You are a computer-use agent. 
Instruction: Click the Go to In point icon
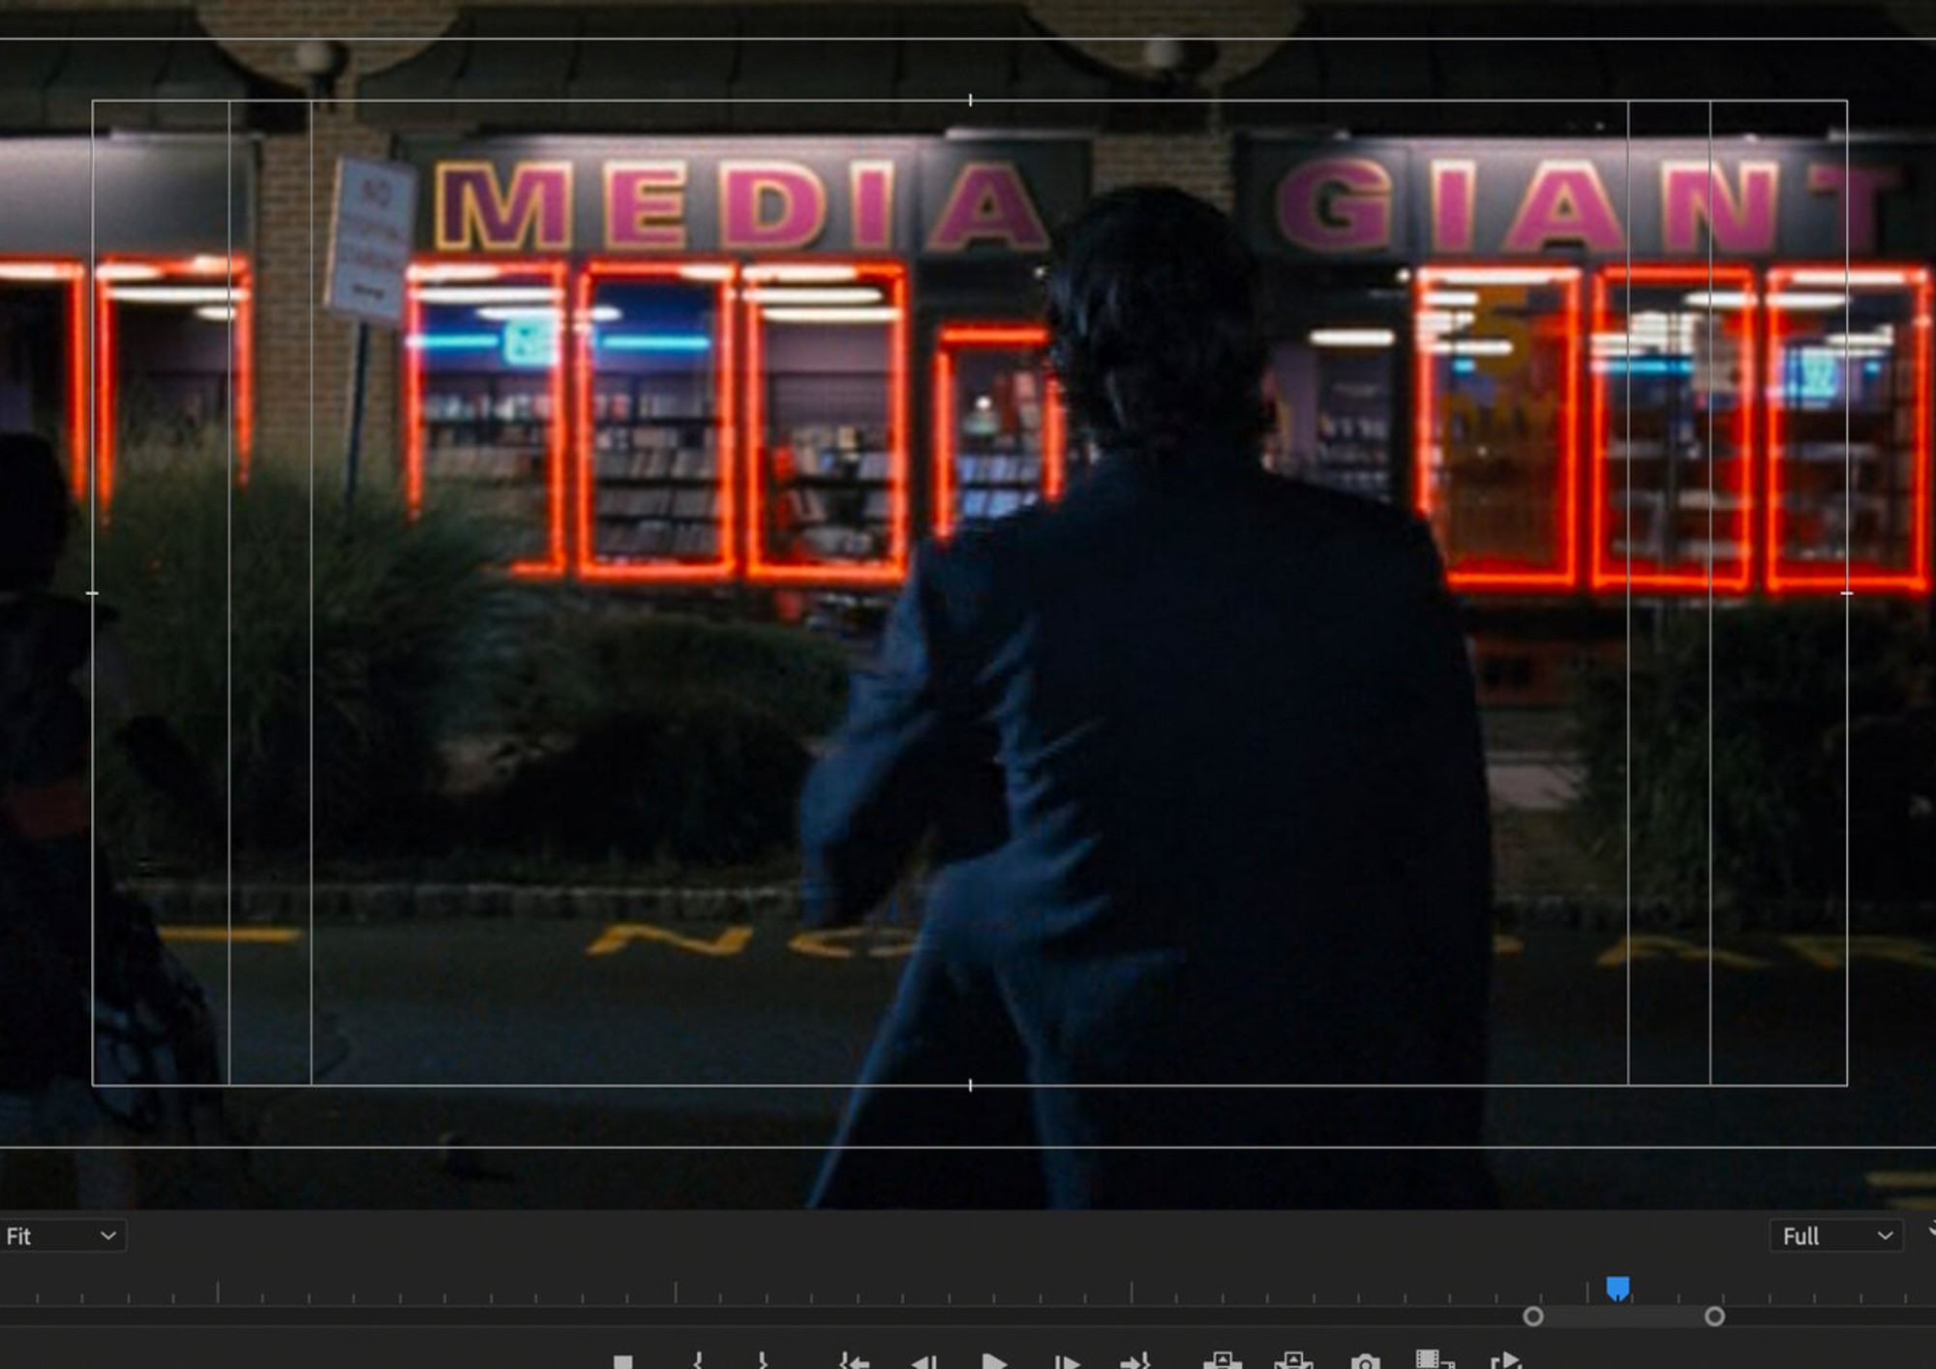(x=853, y=1361)
